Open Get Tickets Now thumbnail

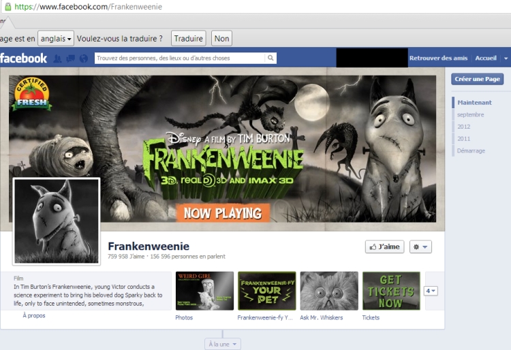(391, 291)
